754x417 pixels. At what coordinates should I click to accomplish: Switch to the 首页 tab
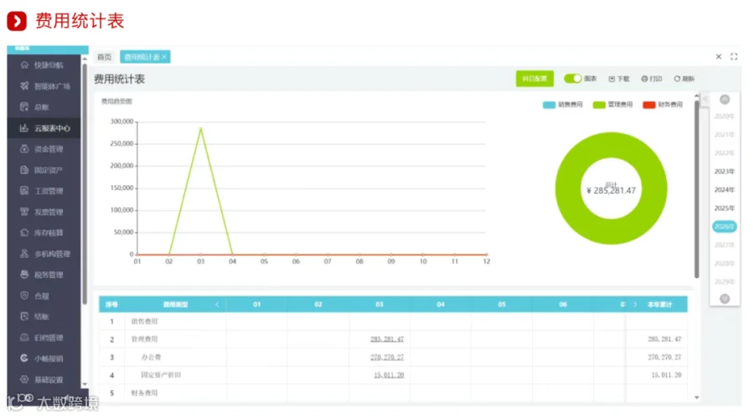click(105, 57)
